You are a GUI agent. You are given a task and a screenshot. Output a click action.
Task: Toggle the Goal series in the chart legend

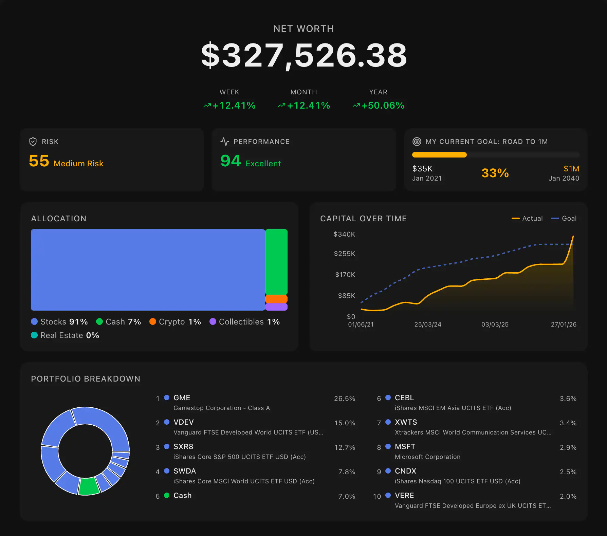564,218
